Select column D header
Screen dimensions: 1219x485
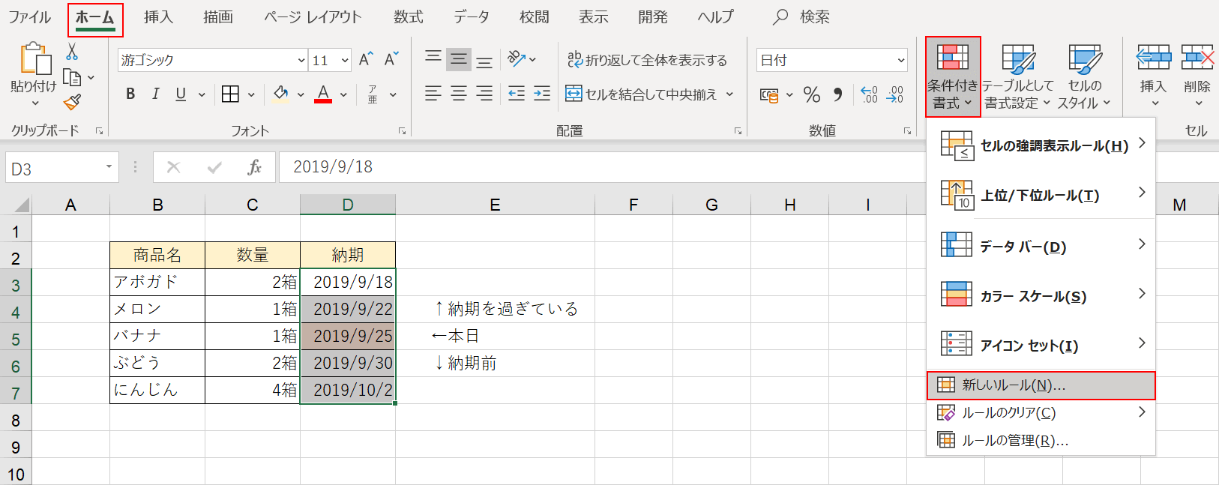click(348, 205)
